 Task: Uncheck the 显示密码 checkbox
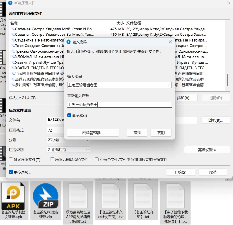tap(69, 115)
